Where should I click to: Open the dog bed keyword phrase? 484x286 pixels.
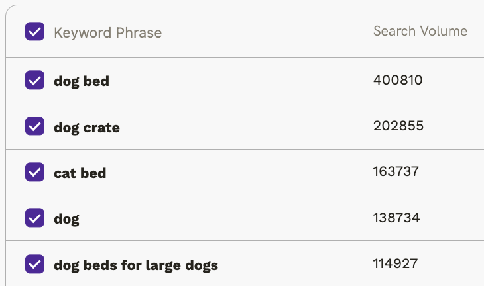[82, 81]
